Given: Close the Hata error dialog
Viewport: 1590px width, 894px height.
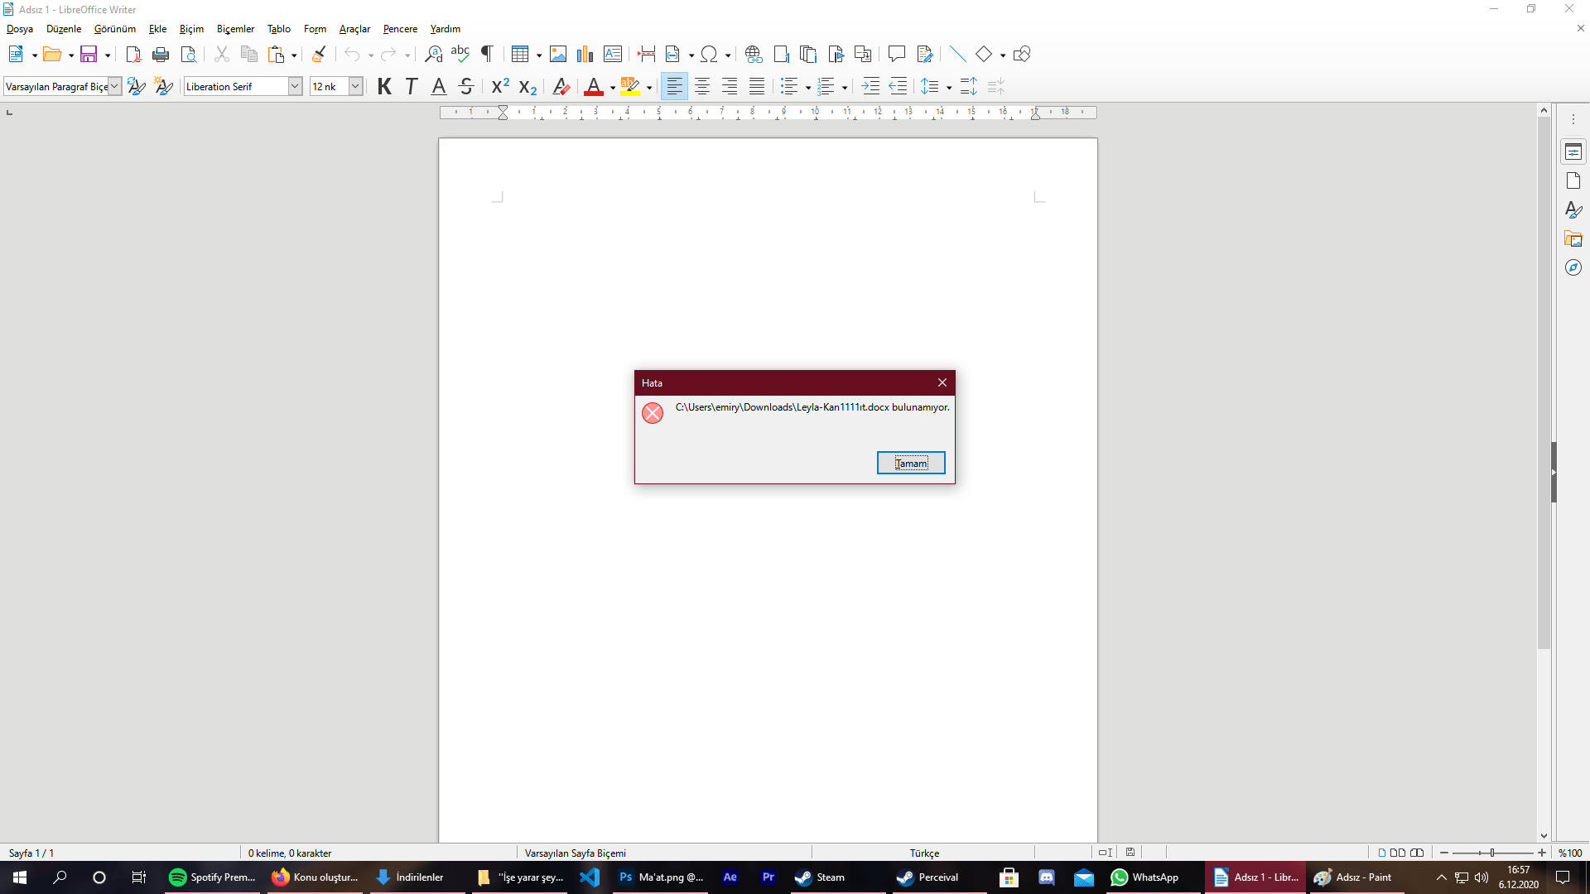Looking at the screenshot, I should [942, 382].
